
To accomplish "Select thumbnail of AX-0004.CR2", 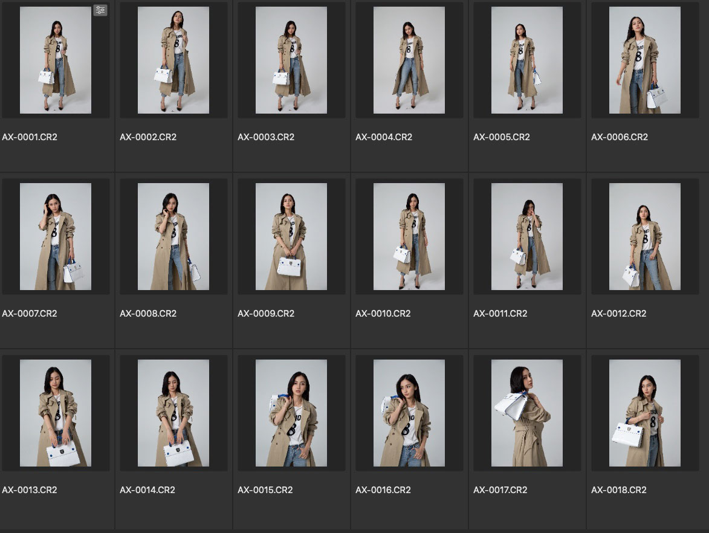I will tap(409, 60).
